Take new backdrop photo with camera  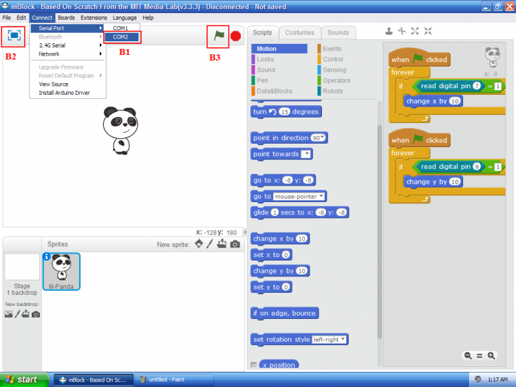click(36, 314)
